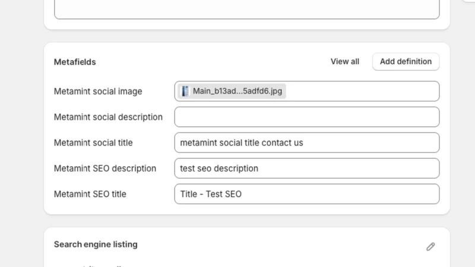Select the Main_b13ad...5adfd6.jpg file chip
The height and width of the screenshot is (267, 475).
(232, 91)
